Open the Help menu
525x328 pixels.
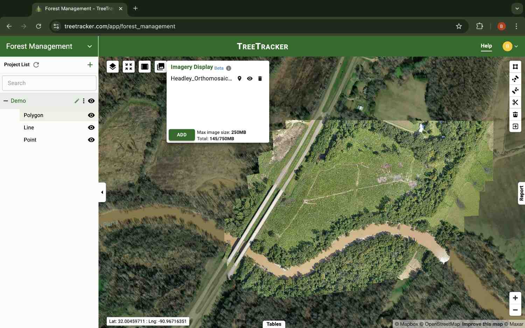486,46
